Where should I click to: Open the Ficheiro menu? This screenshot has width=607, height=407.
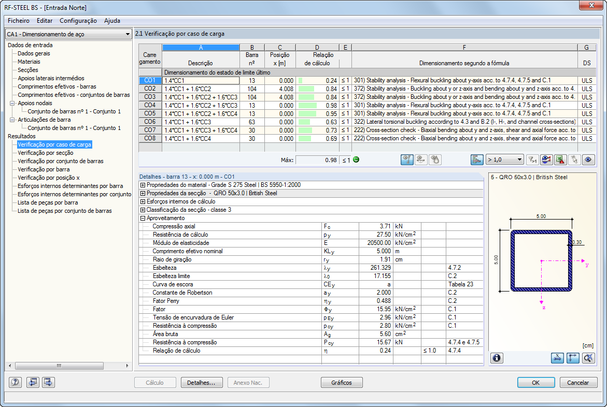(x=19, y=21)
